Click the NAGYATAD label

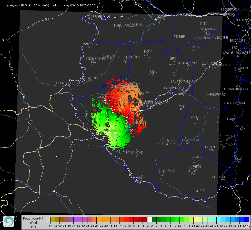point(135,152)
